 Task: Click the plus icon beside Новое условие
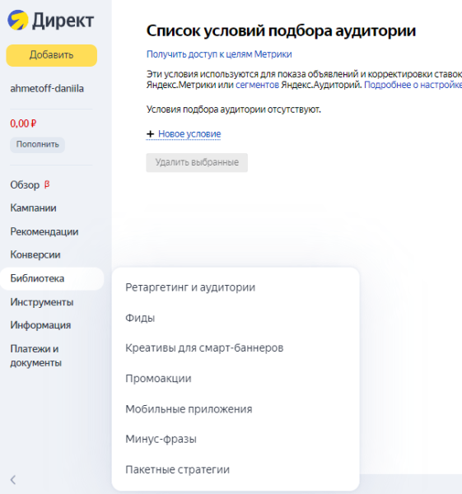pyautogui.click(x=151, y=134)
